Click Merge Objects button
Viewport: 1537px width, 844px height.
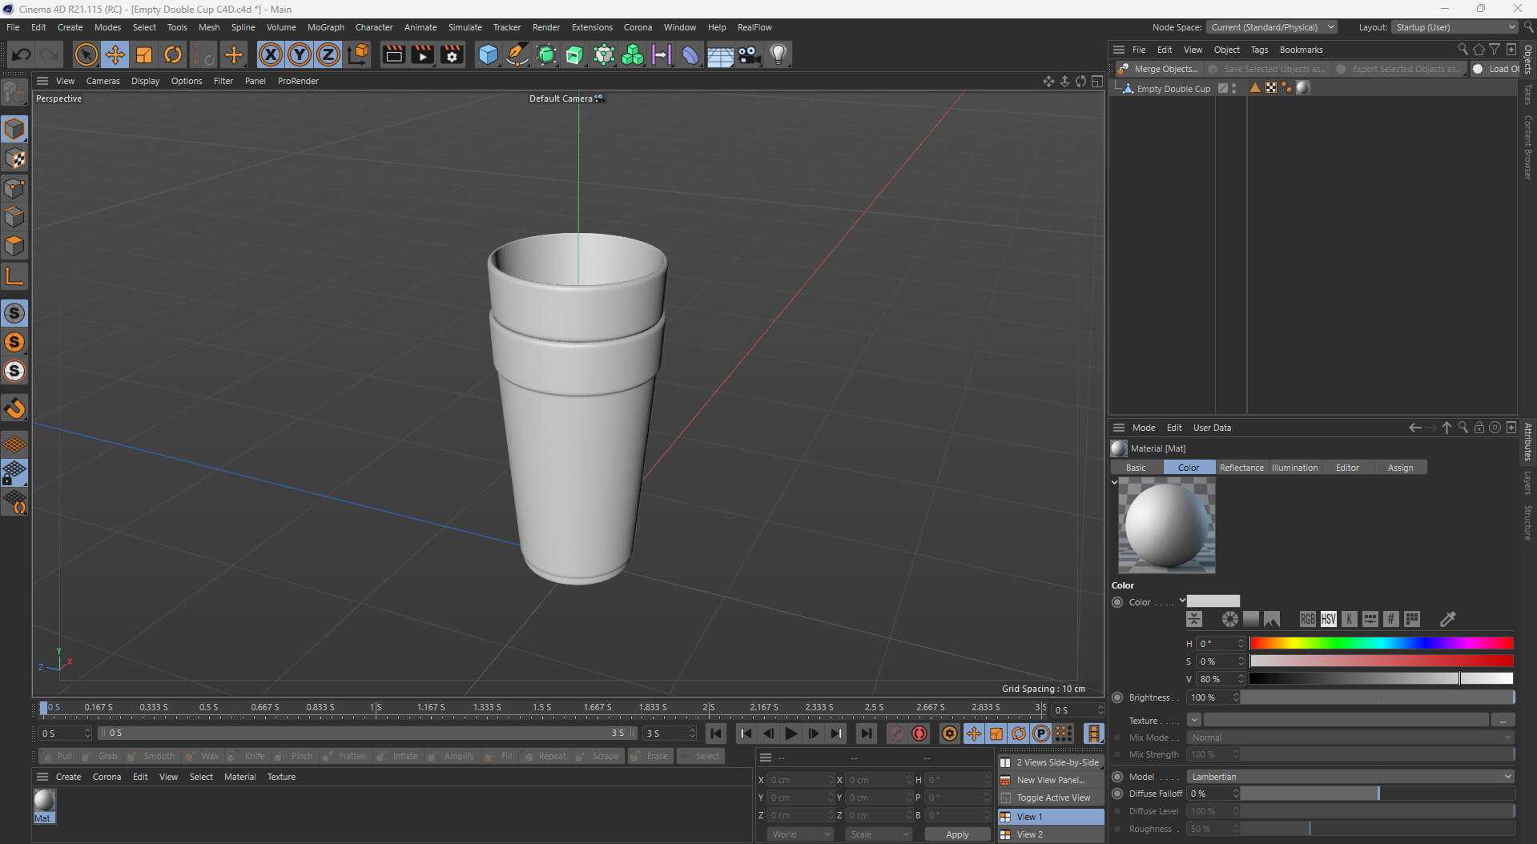1159,69
